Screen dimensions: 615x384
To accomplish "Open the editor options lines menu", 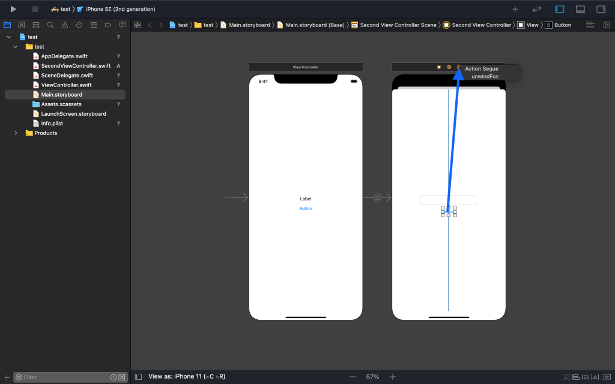I will (x=590, y=25).
